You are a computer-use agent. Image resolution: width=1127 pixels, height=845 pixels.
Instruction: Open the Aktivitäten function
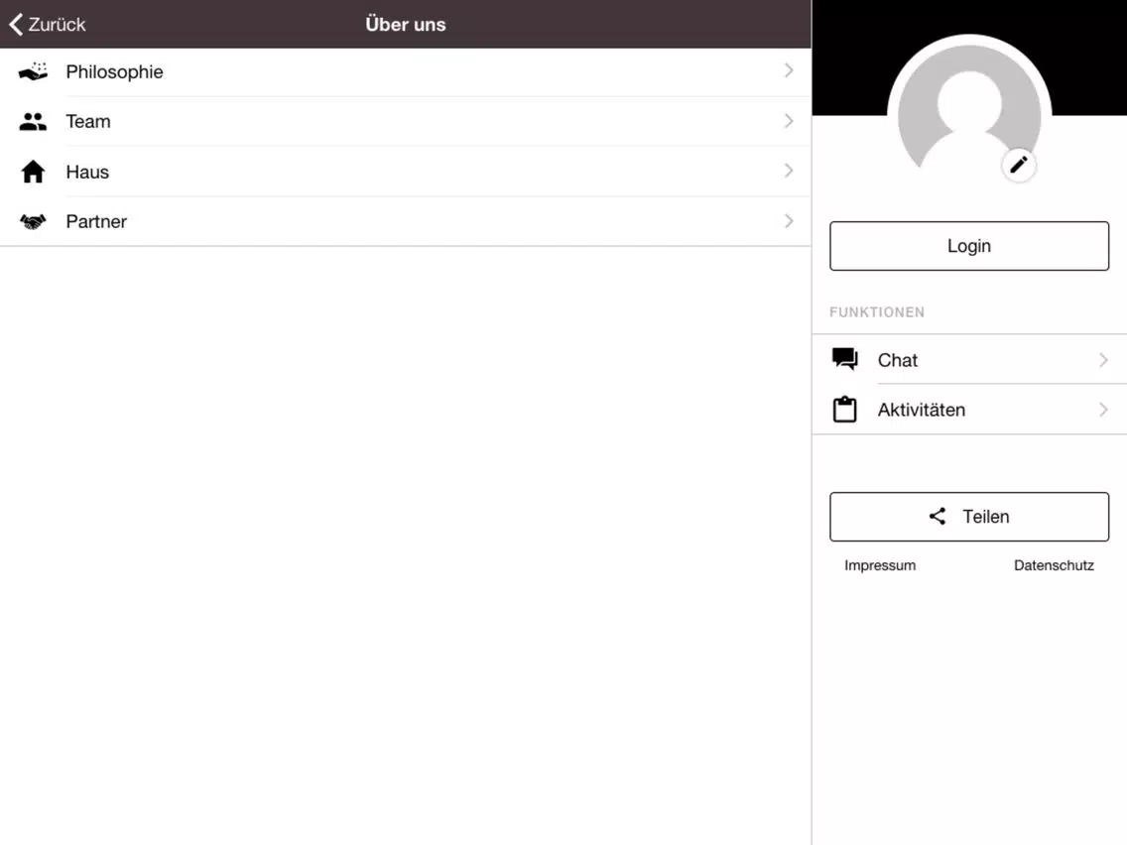click(969, 410)
